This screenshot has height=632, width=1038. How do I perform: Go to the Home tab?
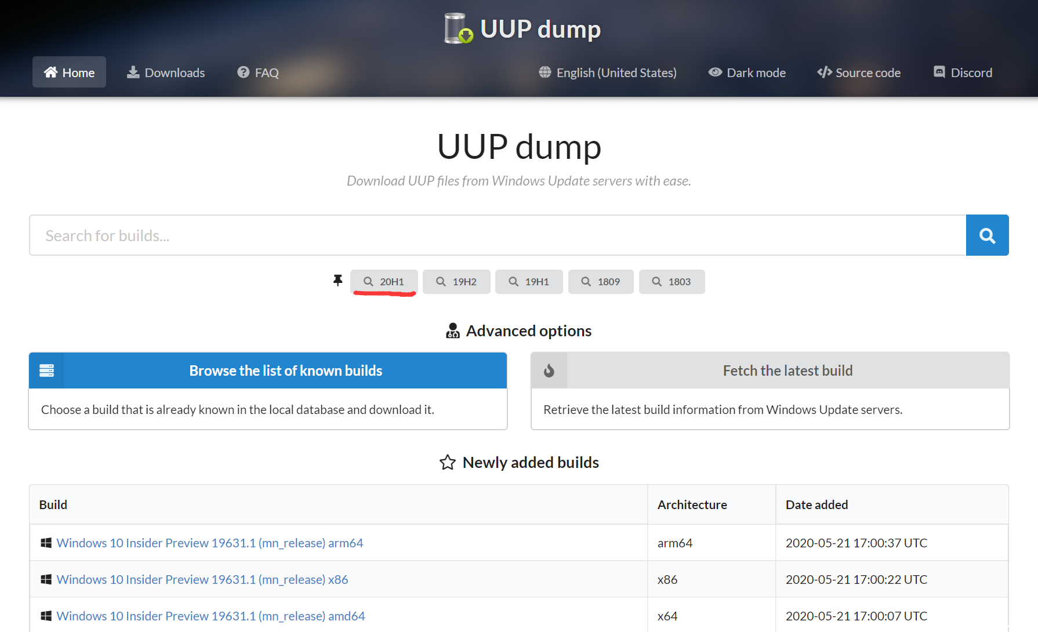[69, 72]
